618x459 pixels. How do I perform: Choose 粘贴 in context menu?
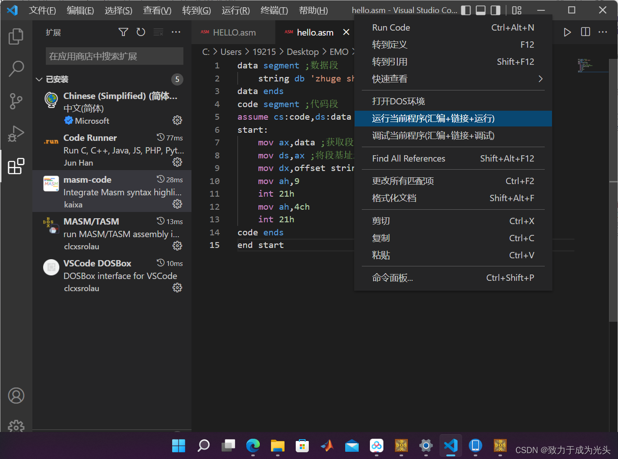point(453,255)
